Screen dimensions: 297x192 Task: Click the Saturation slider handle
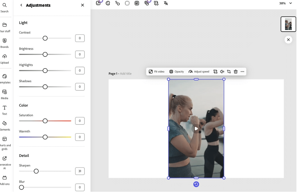(45, 121)
